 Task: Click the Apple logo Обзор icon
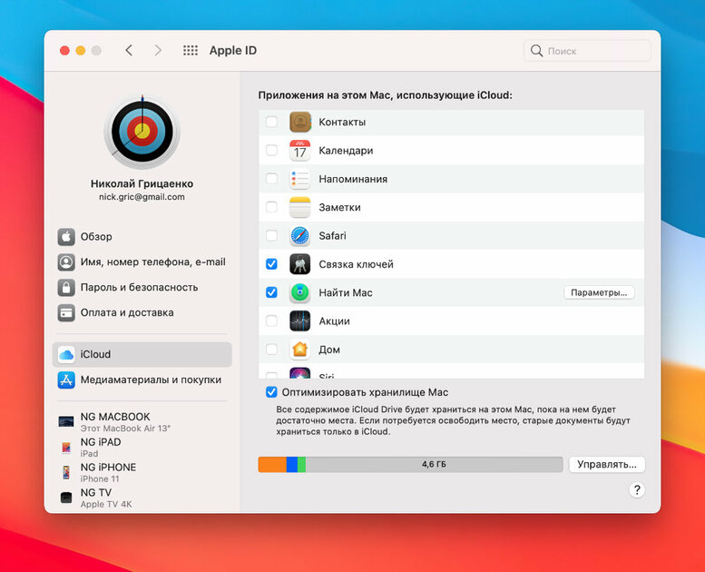point(66,237)
